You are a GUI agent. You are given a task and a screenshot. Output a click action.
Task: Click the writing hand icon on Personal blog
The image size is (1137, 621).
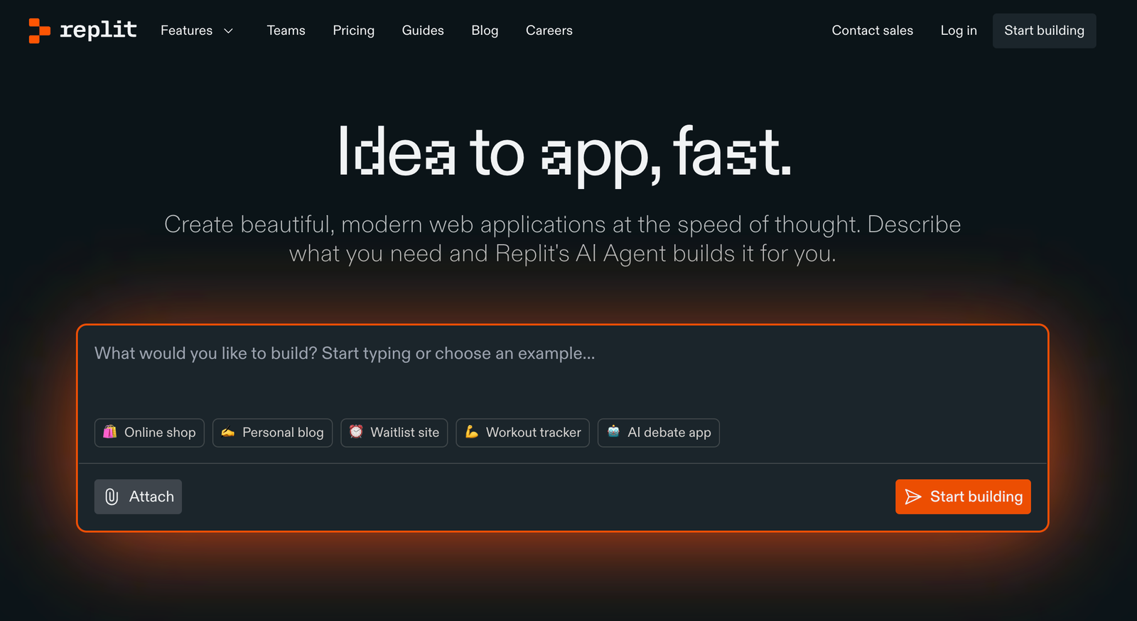click(x=228, y=431)
